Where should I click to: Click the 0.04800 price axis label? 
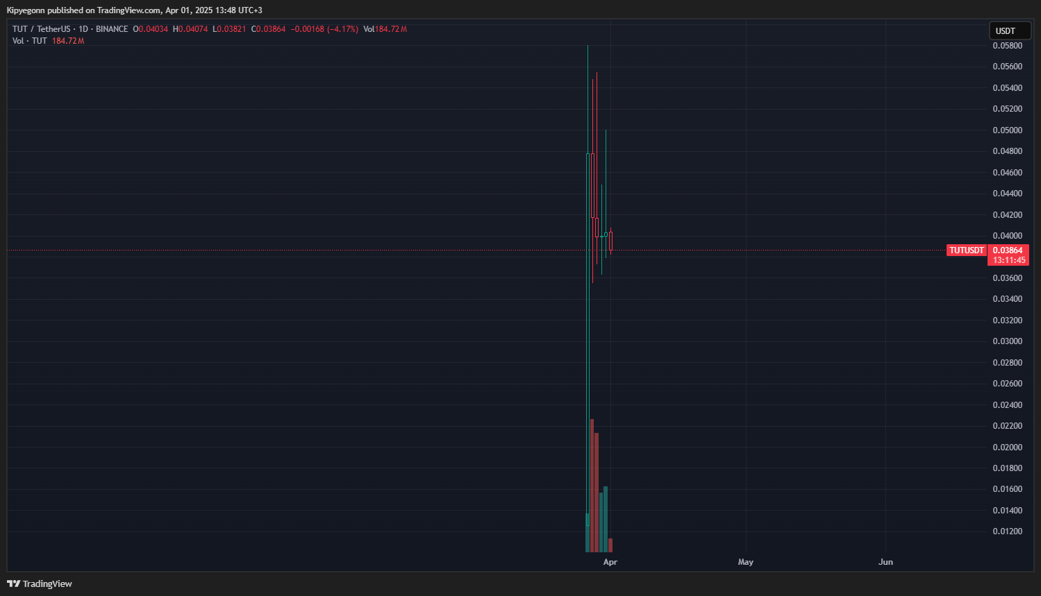(1007, 151)
